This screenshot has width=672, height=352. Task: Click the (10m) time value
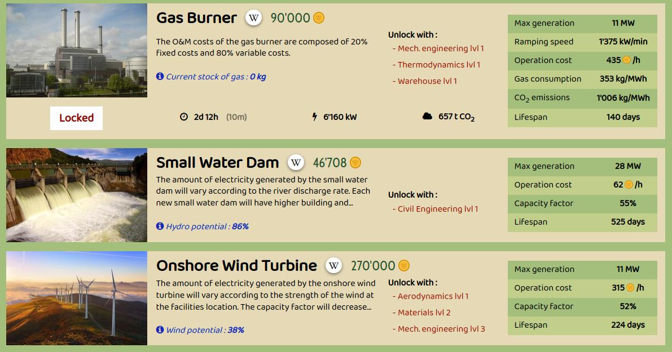(236, 117)
